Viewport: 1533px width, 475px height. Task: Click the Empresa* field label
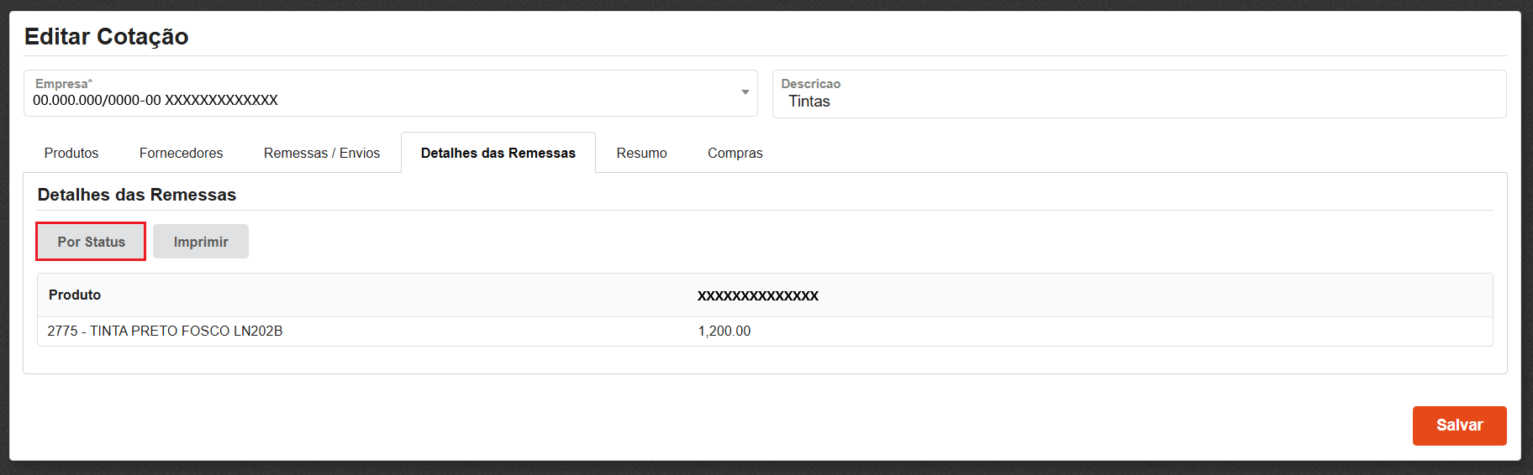click(63, 83)
